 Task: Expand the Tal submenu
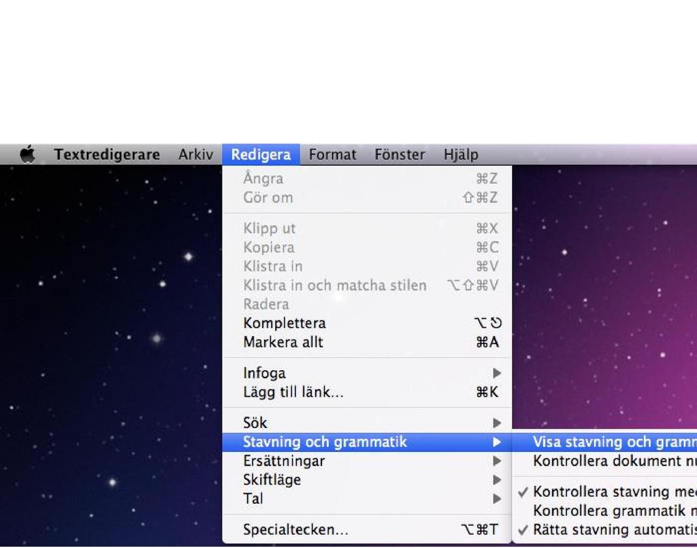coord(367,499)
